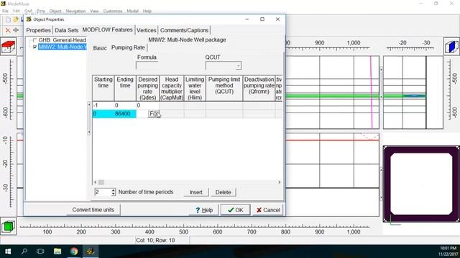Click the insert vertex tool icon
The width and height of the screenshot is (460, 258).
(x=16, y=30)
